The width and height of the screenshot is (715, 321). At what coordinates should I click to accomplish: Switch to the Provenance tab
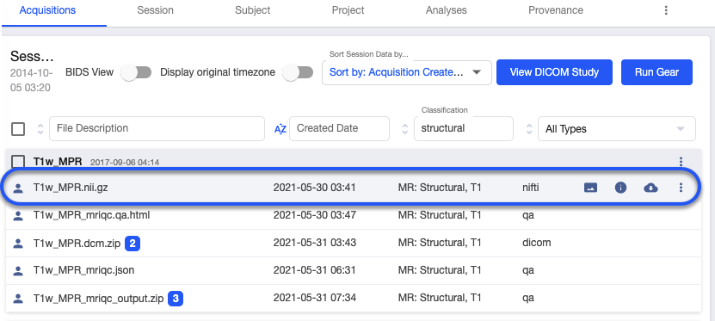[556, 10]
